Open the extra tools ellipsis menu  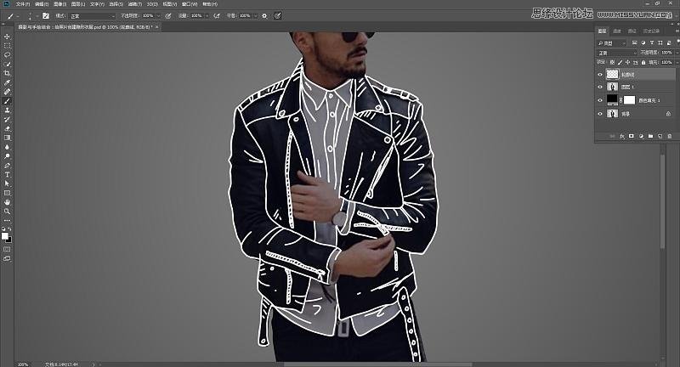pos(7,221)
